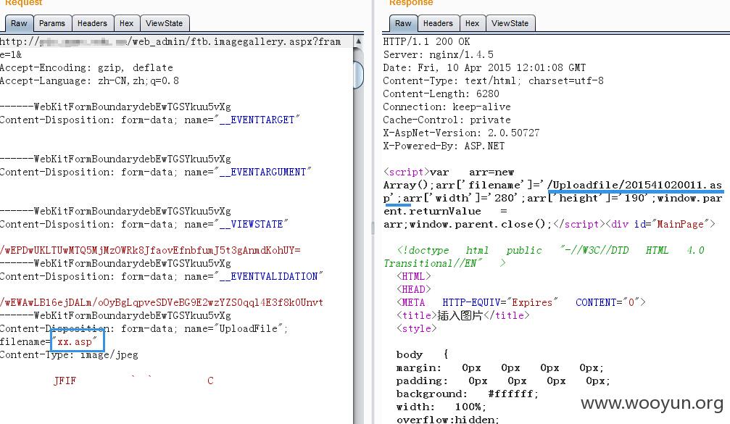This screenshot has width=730, height=424.
Task: Click the background: #ffffff CSS line
Action: pos(467,394)
